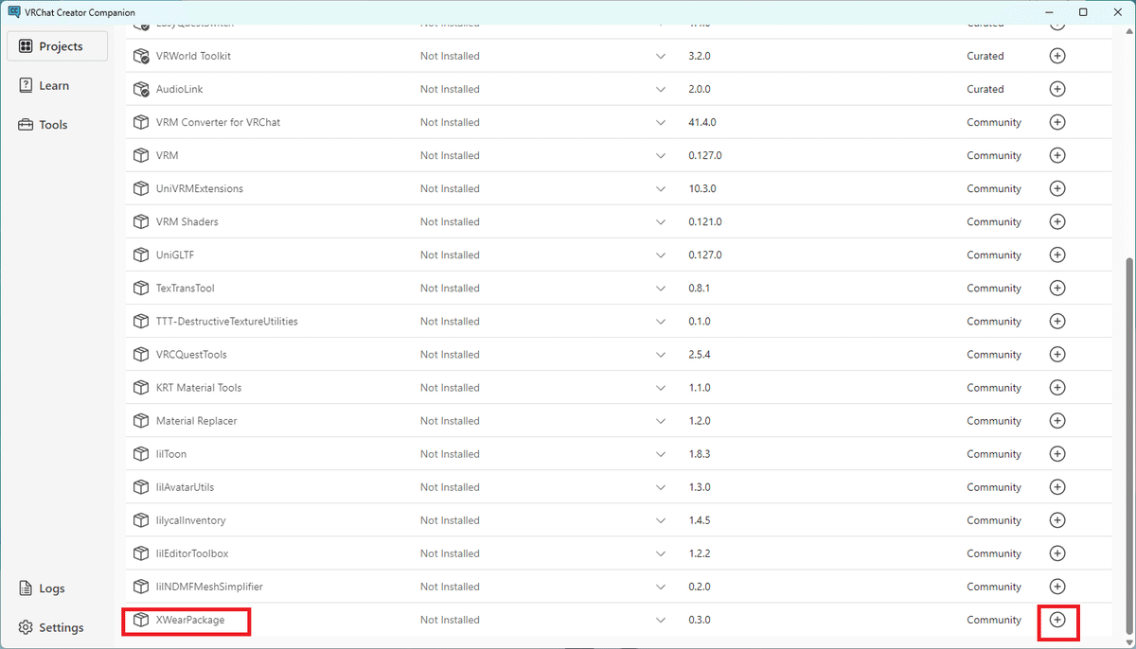Viewport: 1136px width, 649px height.
Task: Open lilycalInventory version dropdown
Action: click(x=661, y=520)
